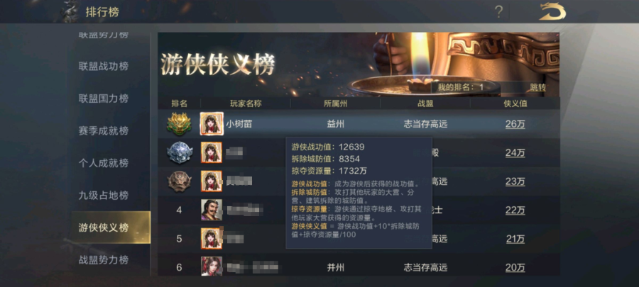
Task: Click the 26万 chivalry value link
Action: click(515, 124)
